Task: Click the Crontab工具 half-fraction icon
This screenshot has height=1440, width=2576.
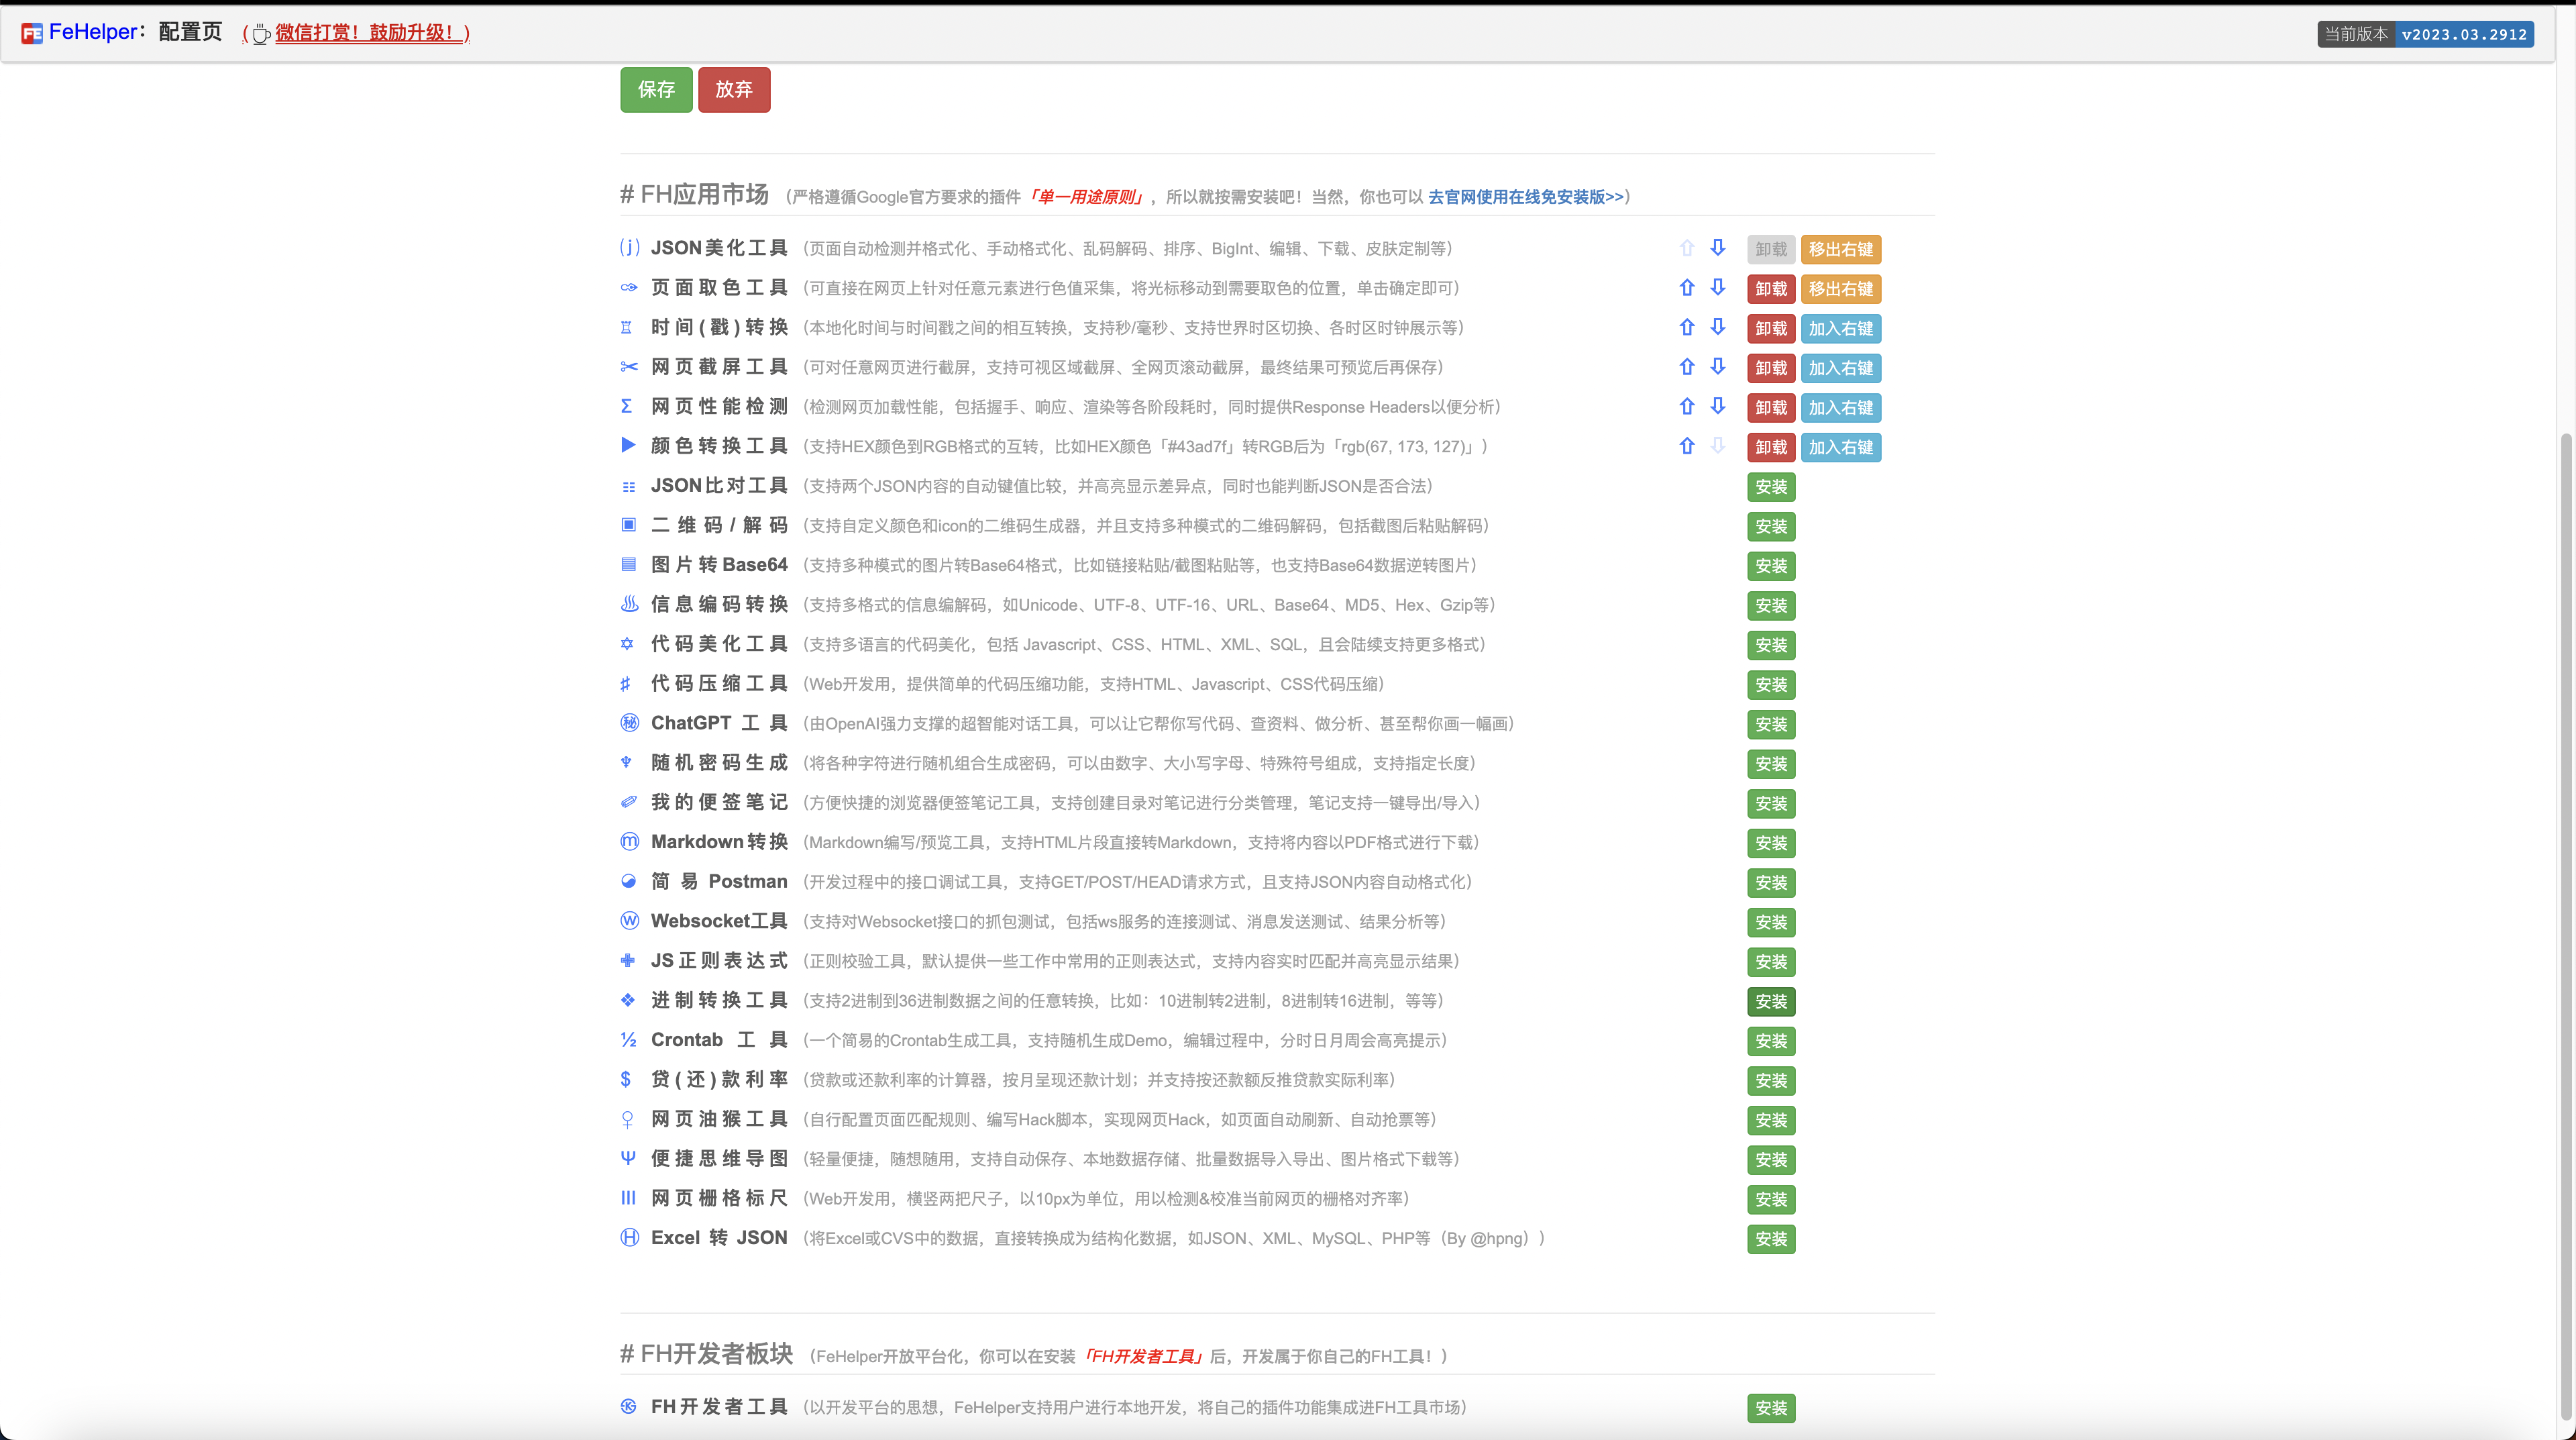Action: (629, 1040)
